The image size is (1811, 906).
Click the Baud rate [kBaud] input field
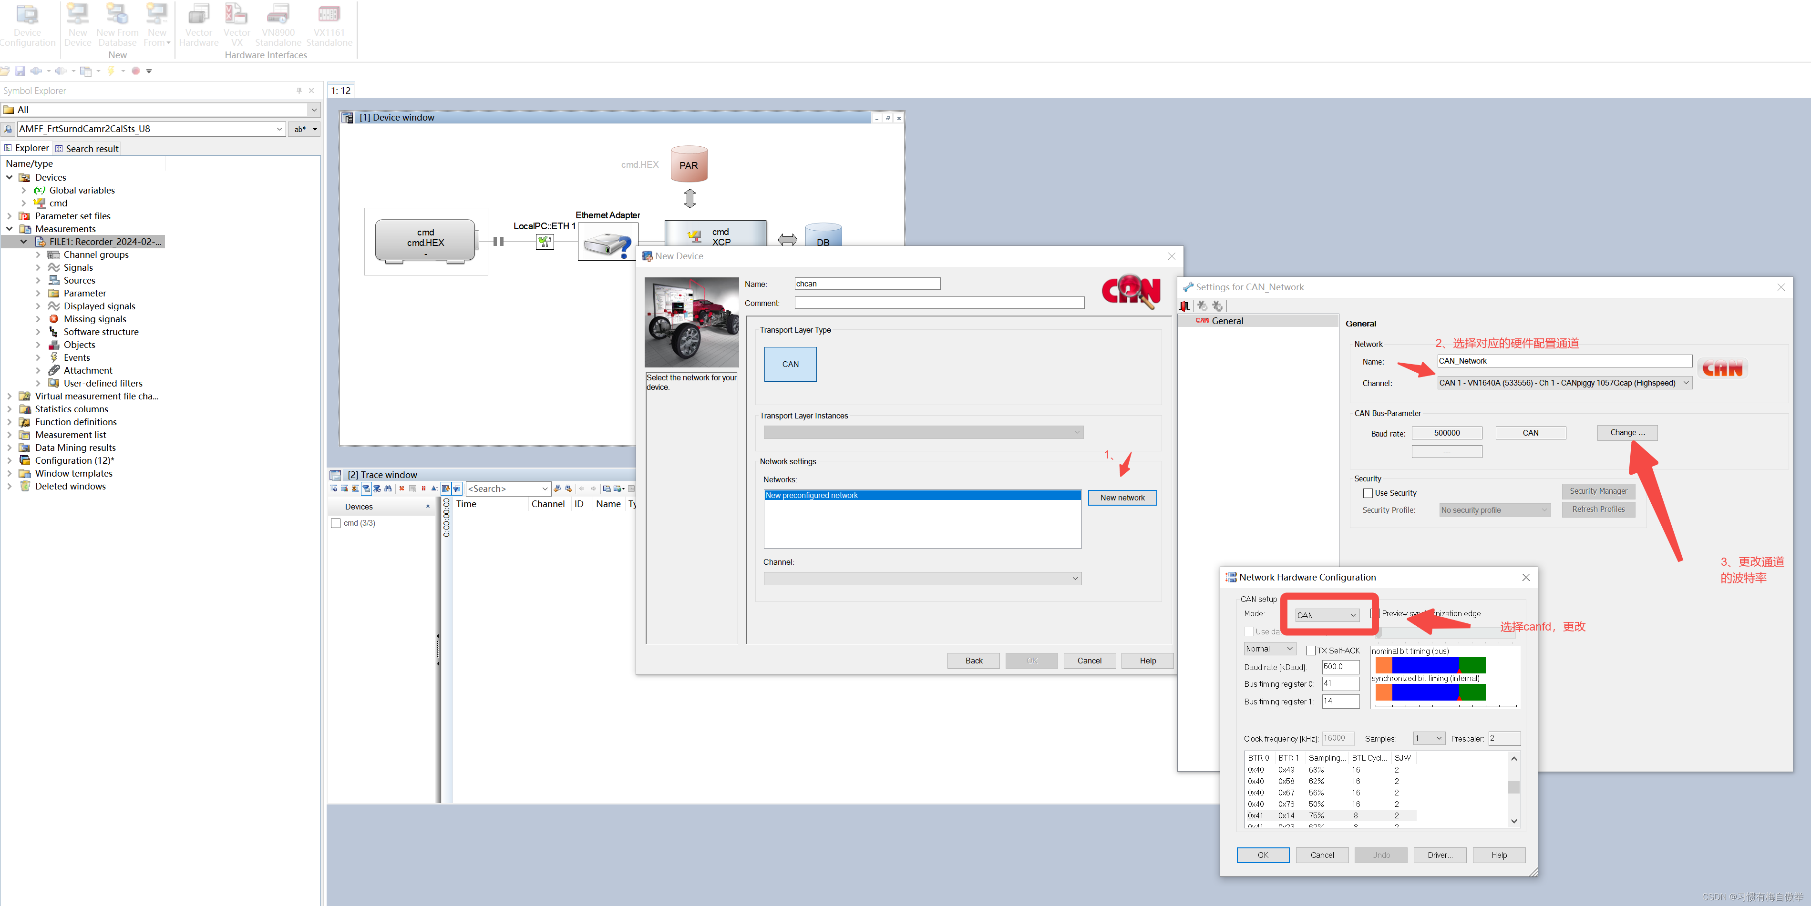click(x=1340, y=666)
